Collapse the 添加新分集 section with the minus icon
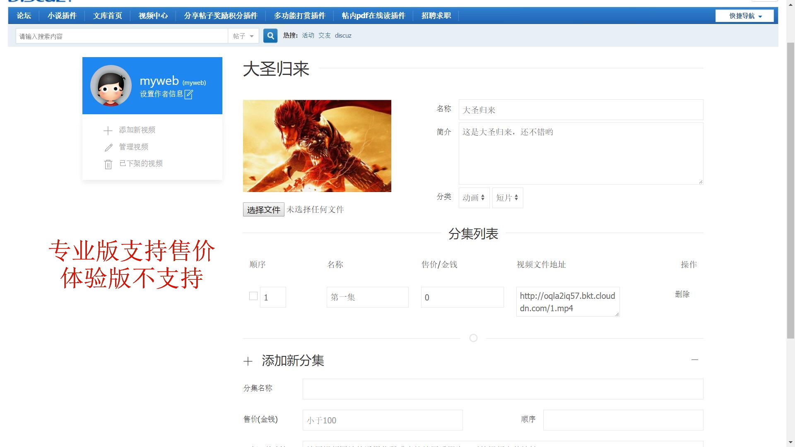This screenshot has height=447, width=795. [x=695, y=360]
